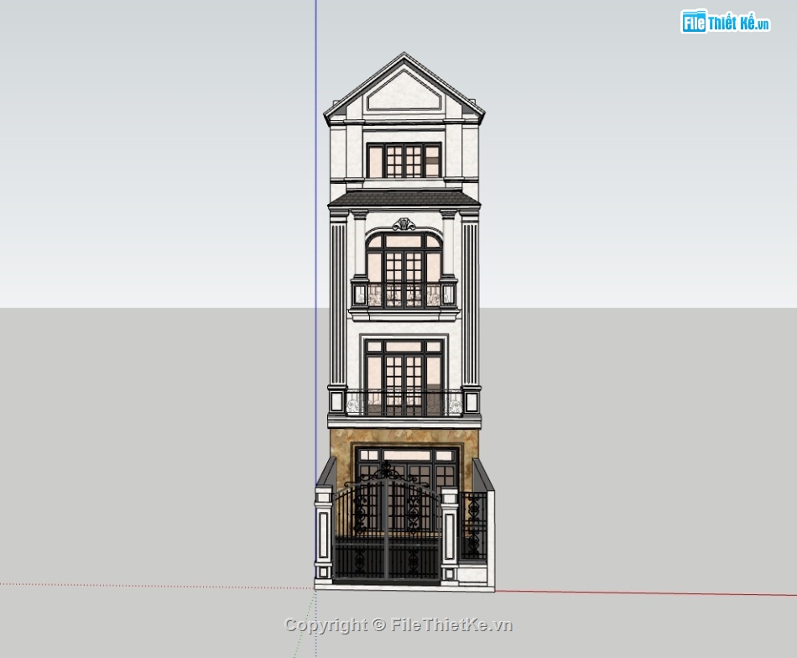797x658 pixels.
Task: Select the arched wrought-iron main gate
Action: tap(387, 522)
